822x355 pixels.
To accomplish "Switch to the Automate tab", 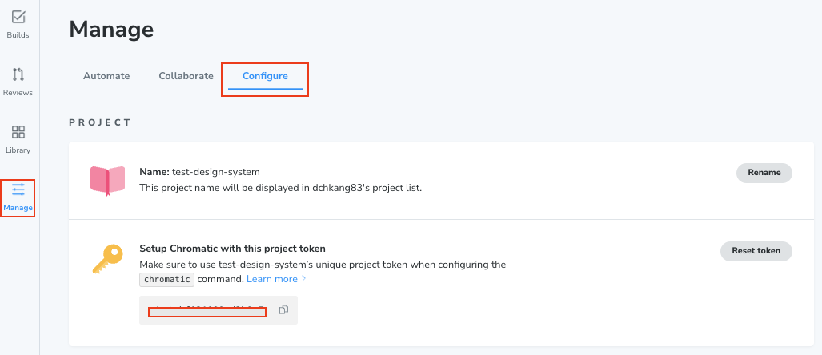I will [x=106, y=76].
